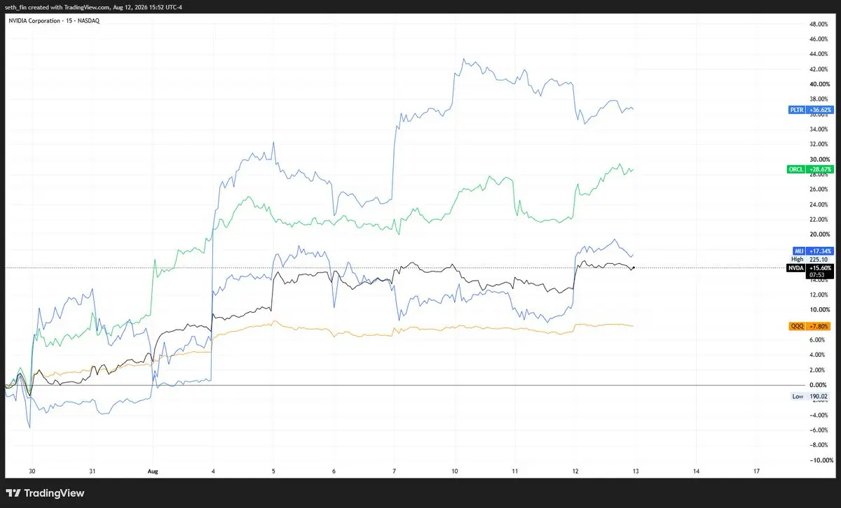The height and width of the screenshot is (508, 841).
Task: Click the date label 17 on time axis
Action: point(758,472)
